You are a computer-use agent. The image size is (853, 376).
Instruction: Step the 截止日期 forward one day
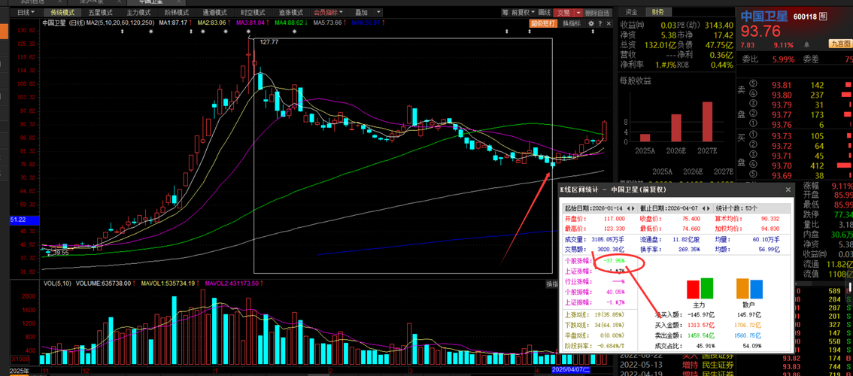click(x=707, y=208)
